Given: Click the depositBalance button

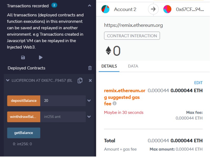Looking at the screenshot, I should coord(24,101).
